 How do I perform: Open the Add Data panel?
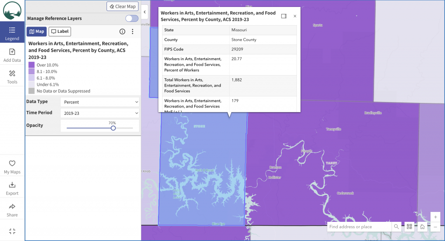[x=12, y=55]
